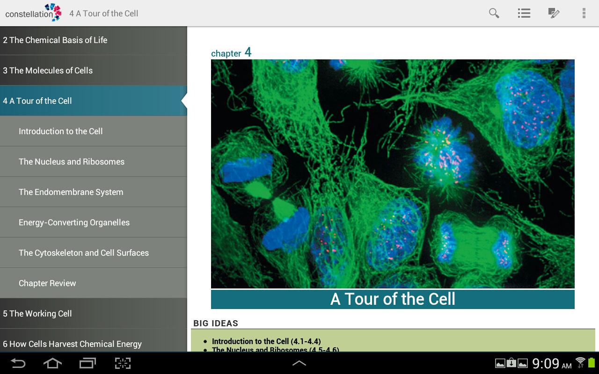Open the recent apps button
This screenshot has height=374, width=599.
88,363
